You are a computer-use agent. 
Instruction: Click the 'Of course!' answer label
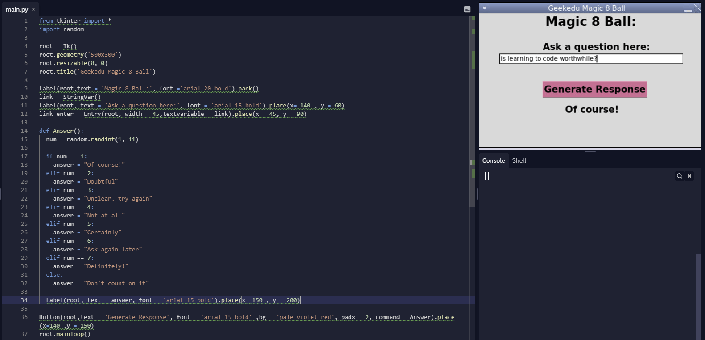pos(592,109)
